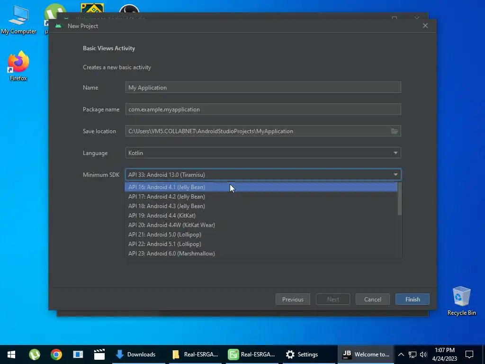Screen dimensions: 485x364
Task: Choose API 20: Android 4.4W (KitKat Wear)
Action: (x=261, y=225)
